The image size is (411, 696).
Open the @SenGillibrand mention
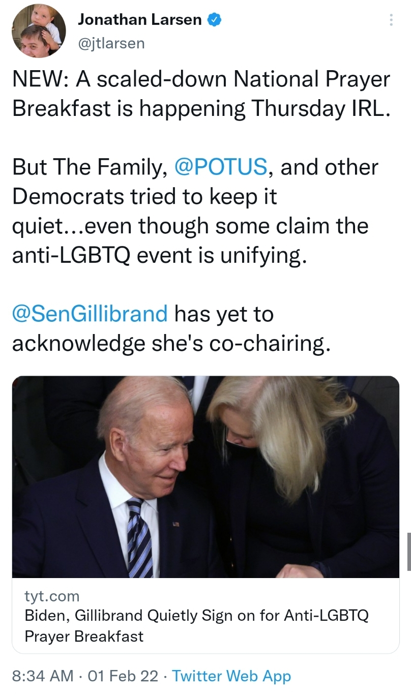click(x=90, y=314)
